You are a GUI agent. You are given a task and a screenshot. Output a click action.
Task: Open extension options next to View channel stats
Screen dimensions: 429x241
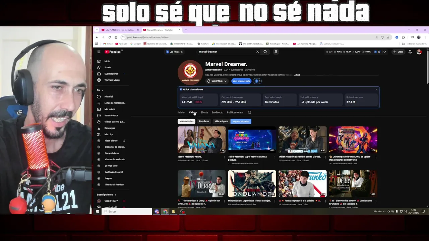tap(257, 81)
